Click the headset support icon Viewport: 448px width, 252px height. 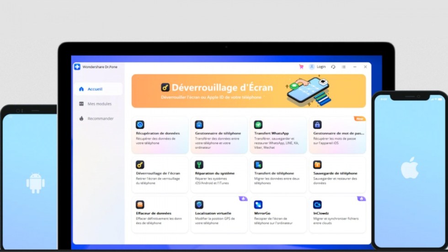333,67
